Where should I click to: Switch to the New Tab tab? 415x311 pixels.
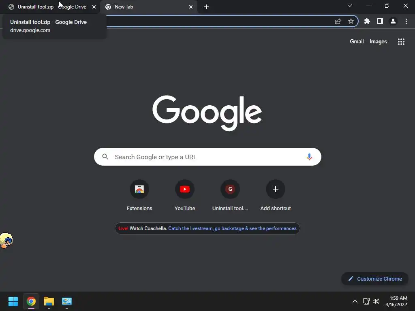[x=148, y=7]
